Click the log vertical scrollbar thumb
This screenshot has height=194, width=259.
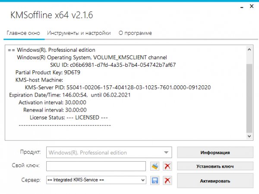[249, 98]
